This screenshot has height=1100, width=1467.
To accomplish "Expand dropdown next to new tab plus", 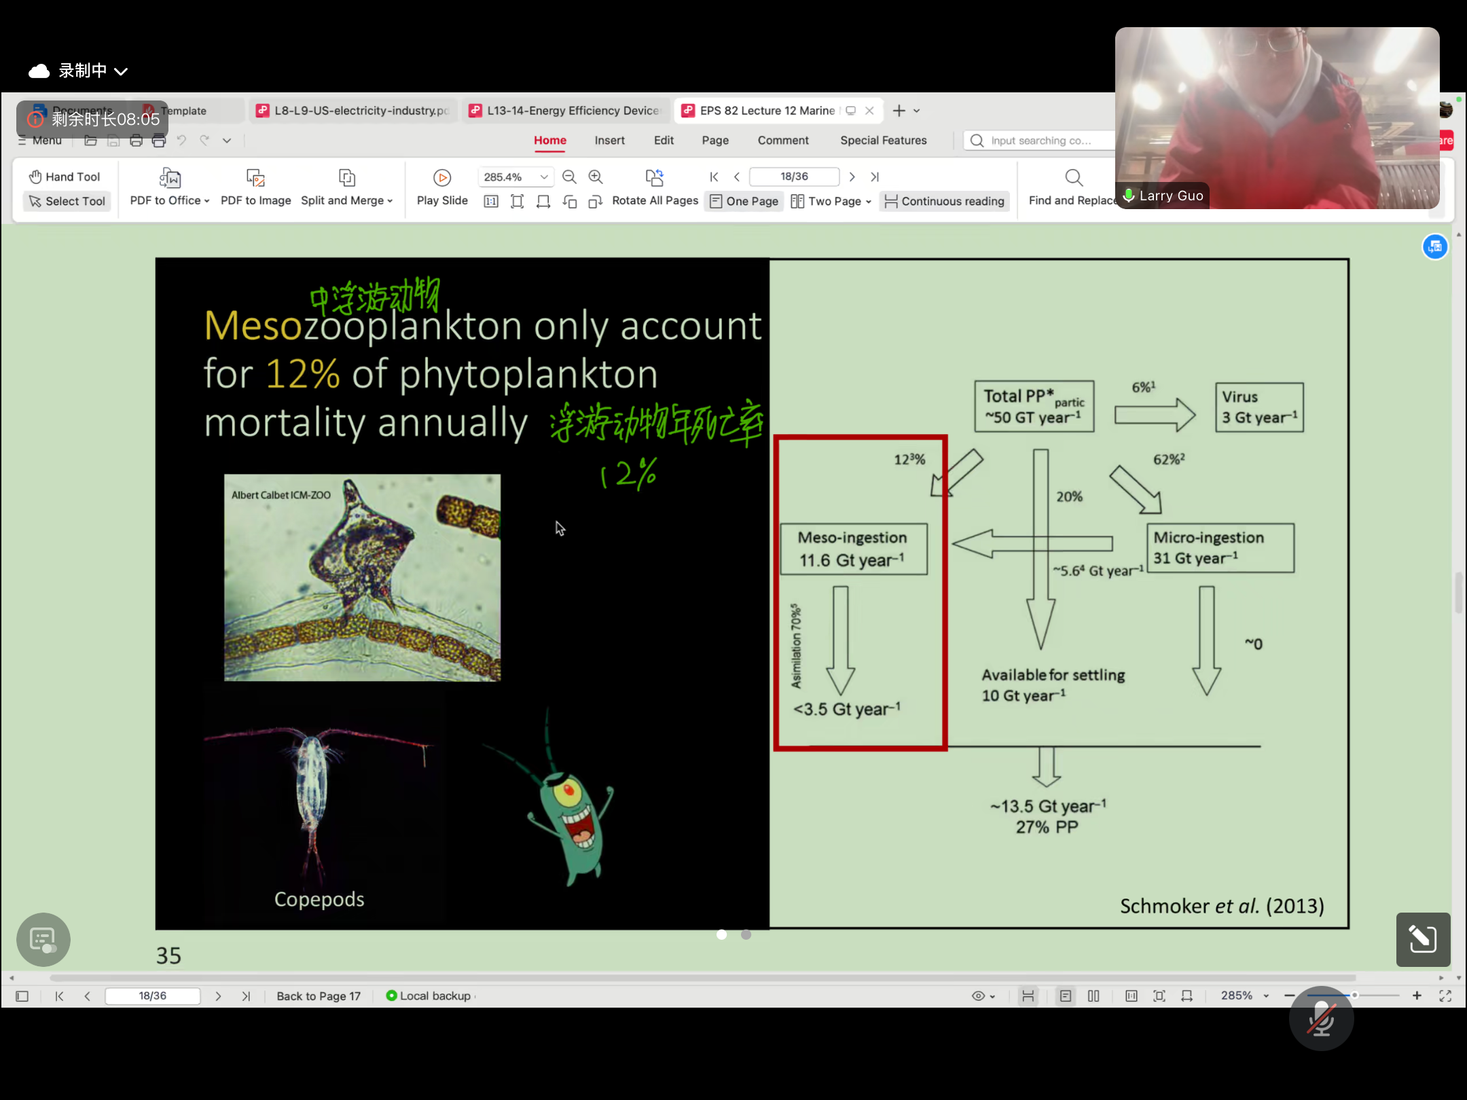I will 916,111.
